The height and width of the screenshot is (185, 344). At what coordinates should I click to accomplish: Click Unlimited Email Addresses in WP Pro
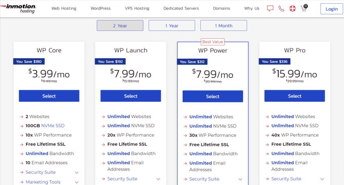coord(289,166)
